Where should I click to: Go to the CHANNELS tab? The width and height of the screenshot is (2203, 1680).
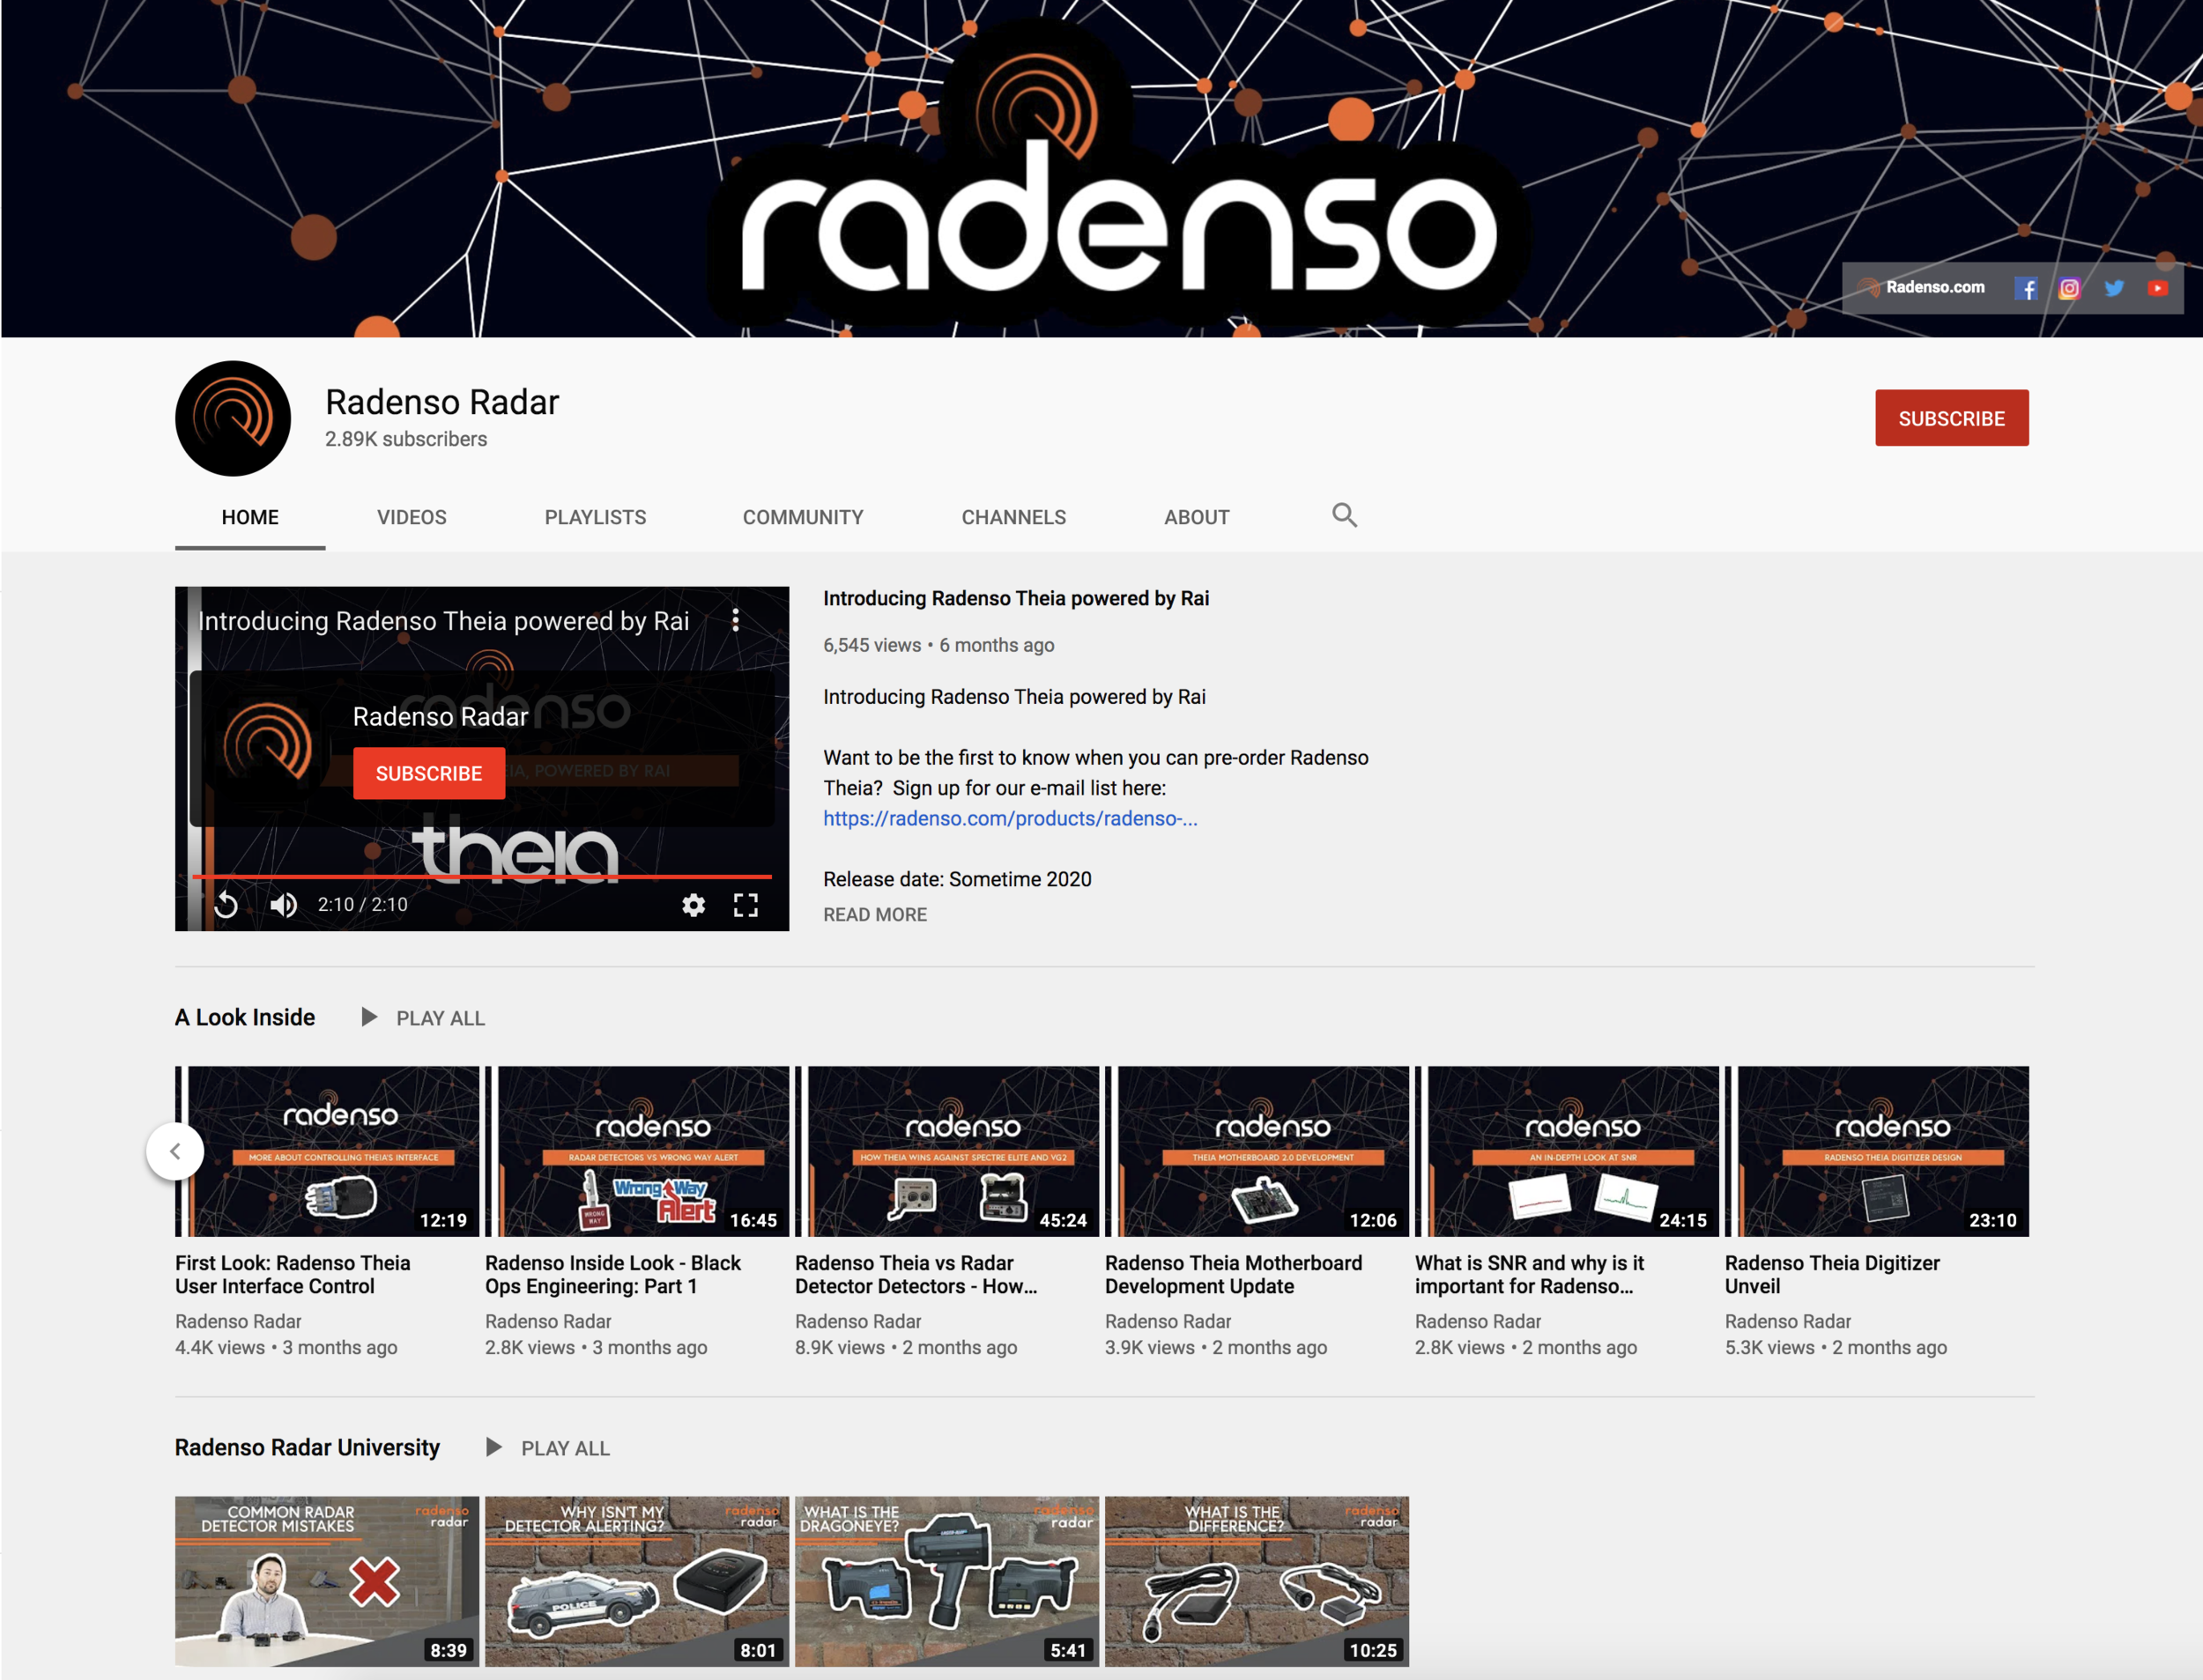pyautogui.click(x=1013, y=517)
